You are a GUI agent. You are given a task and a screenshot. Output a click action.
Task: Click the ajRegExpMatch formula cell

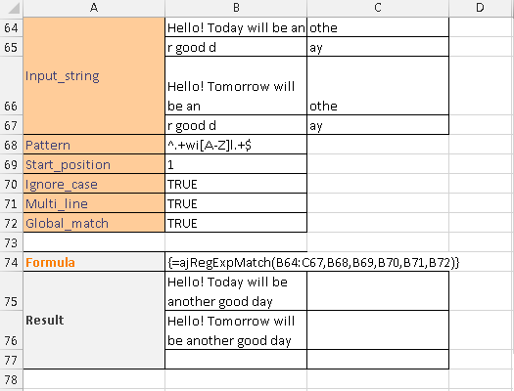(236, 262)
